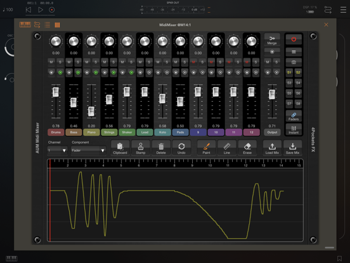Click the Clipboard tool button

[120, 148]
